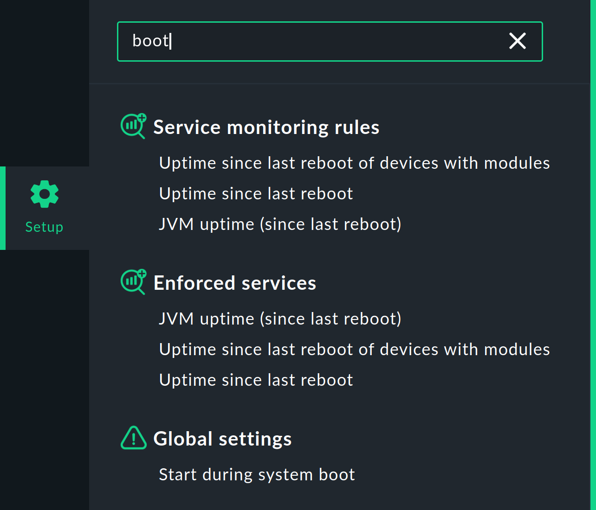The image size is (596, 510).
Task: Focus the search field containing boot
Action: [325, 41]
